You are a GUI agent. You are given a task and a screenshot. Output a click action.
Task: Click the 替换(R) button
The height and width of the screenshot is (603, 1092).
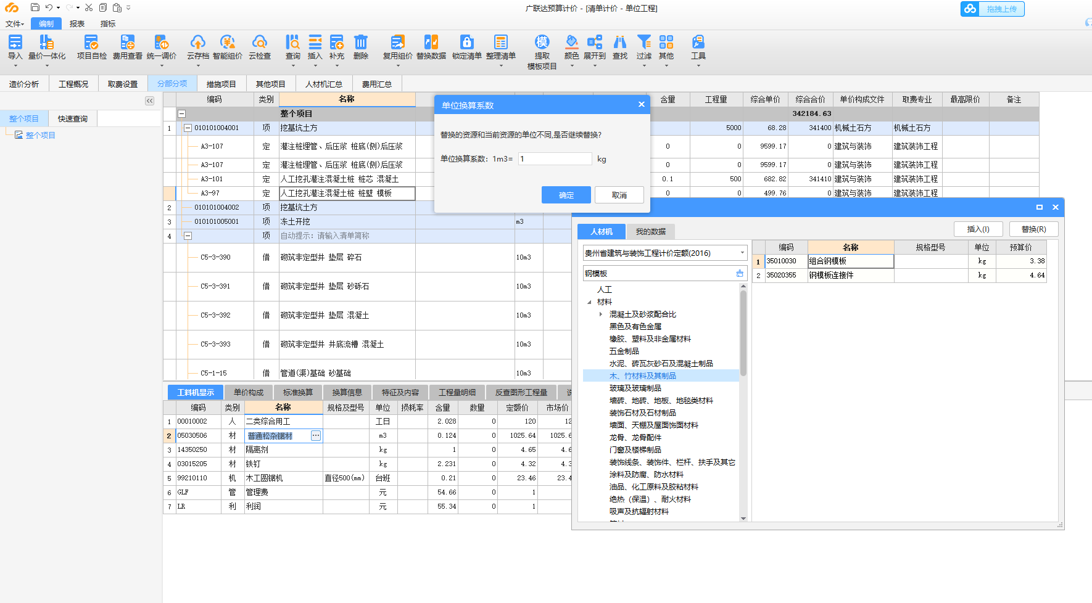1034,229
